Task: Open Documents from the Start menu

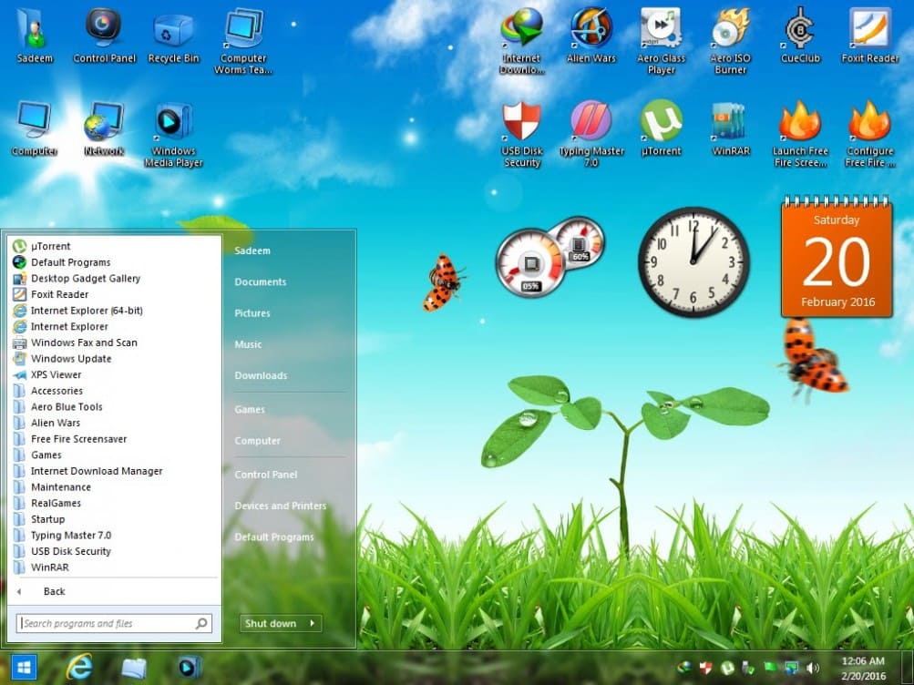Action: tap(262, 281)
